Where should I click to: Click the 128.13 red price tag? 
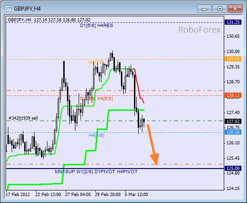click(x=233, y=95)
